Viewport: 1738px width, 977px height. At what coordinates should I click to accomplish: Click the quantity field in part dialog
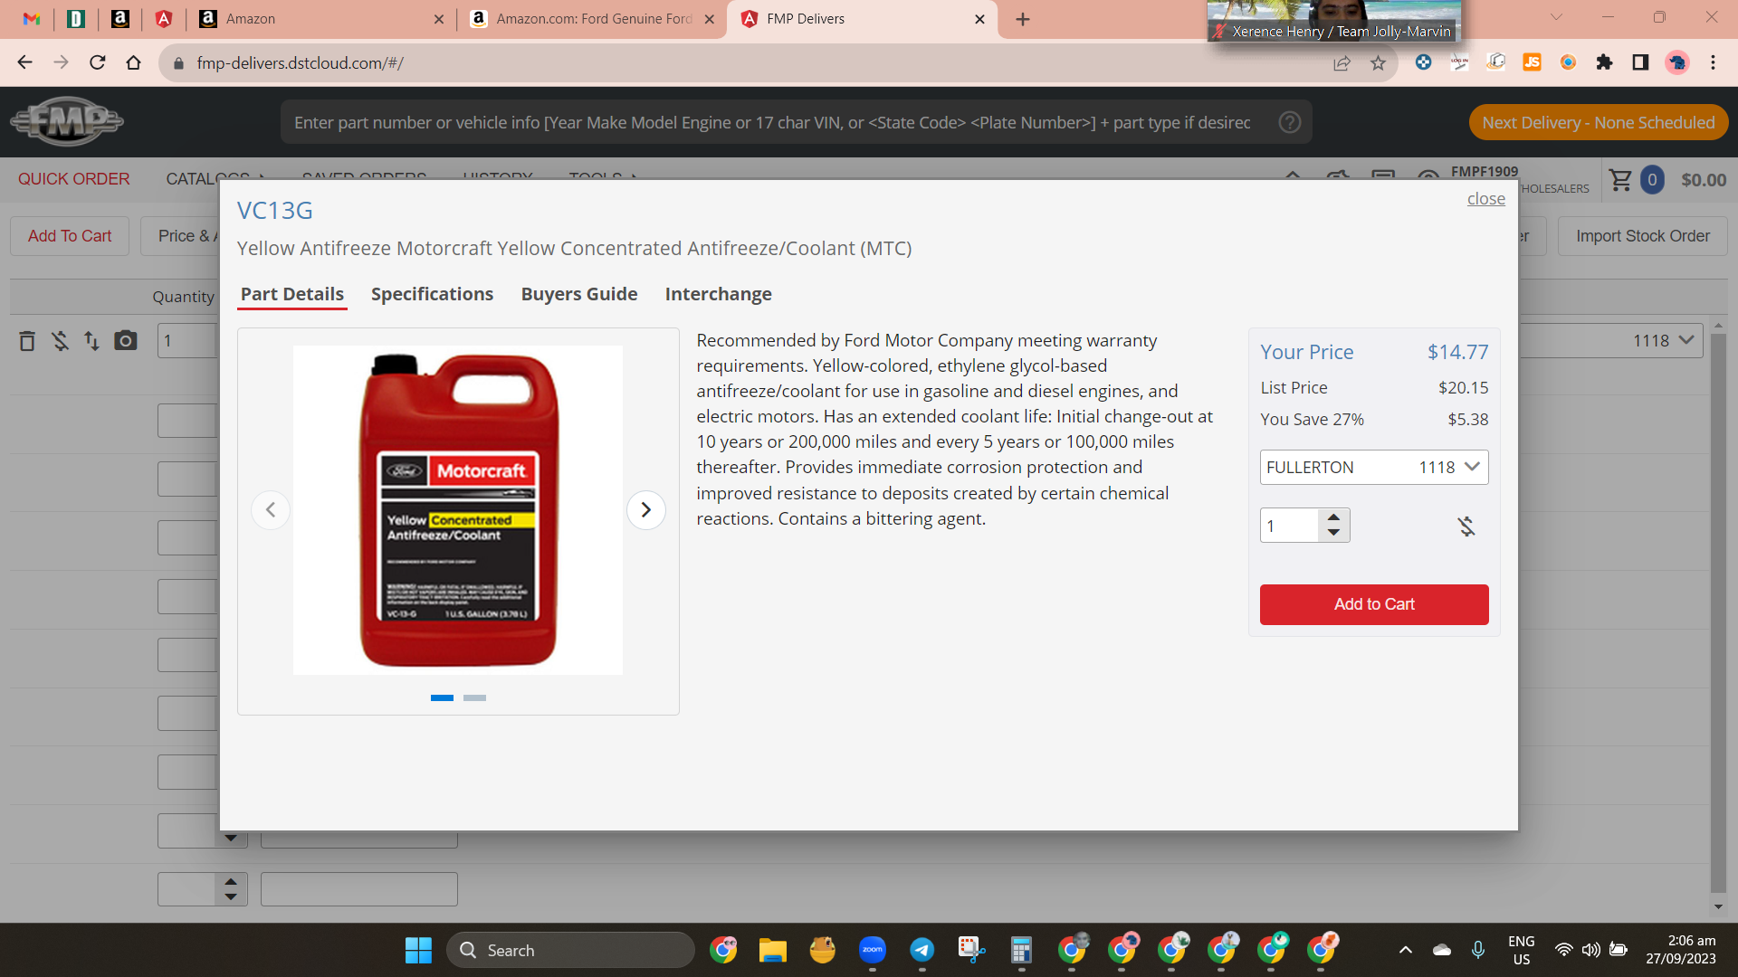click(x=1289, y=526)
